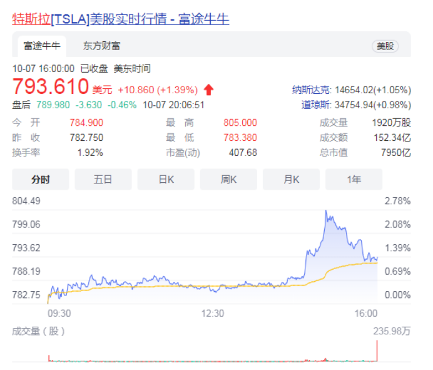Click the 09:30 market open axis label
This screenshot has width=433, height=370.
(59, 312)
